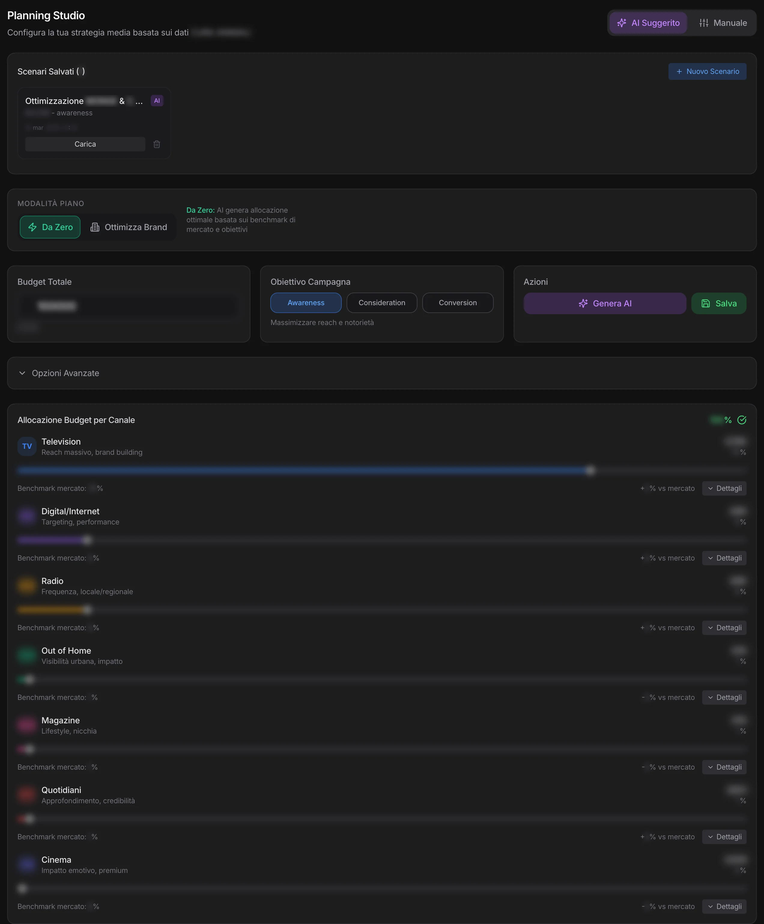Expand Dettagli for Quotidiani

click(x=724, y=837)
